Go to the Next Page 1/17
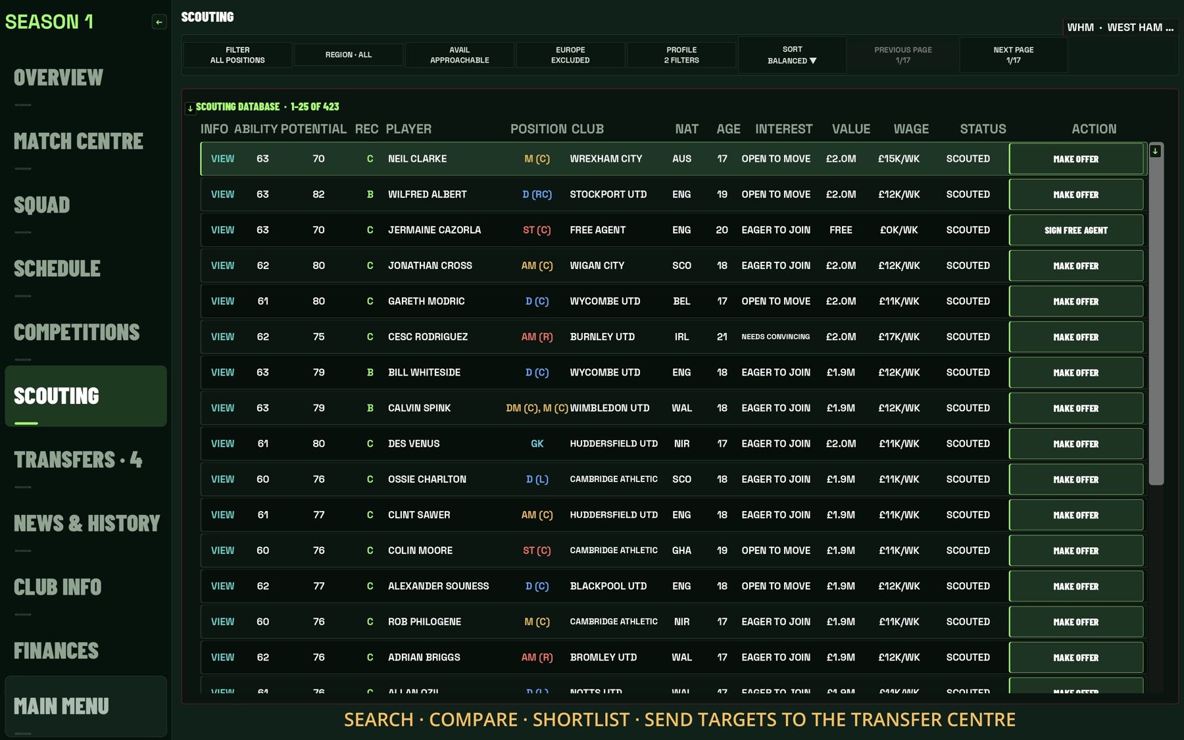The width and height of the screenshot is (1184, 740). pos(1014,55)
